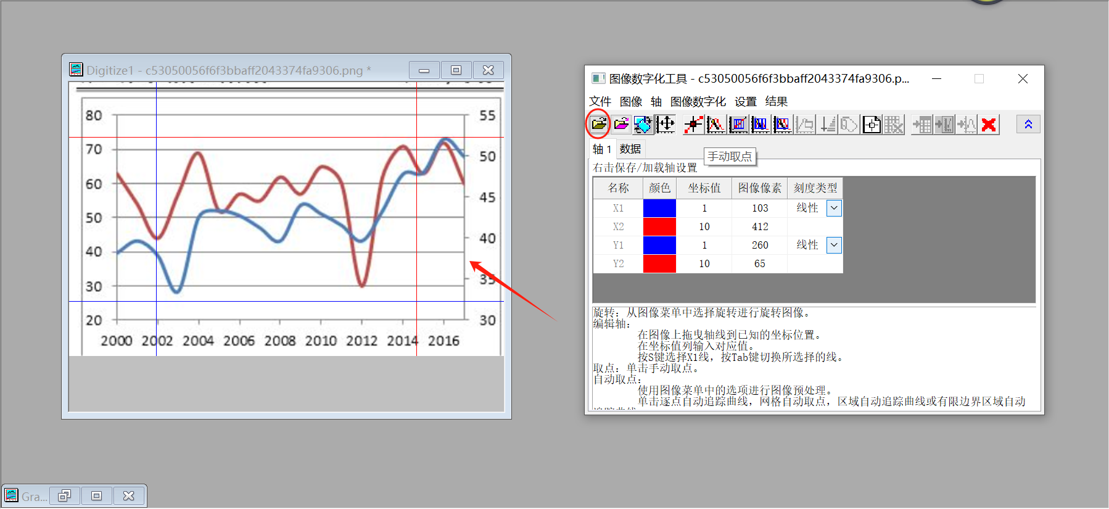Click the 名称 column header

pos(618,188)
